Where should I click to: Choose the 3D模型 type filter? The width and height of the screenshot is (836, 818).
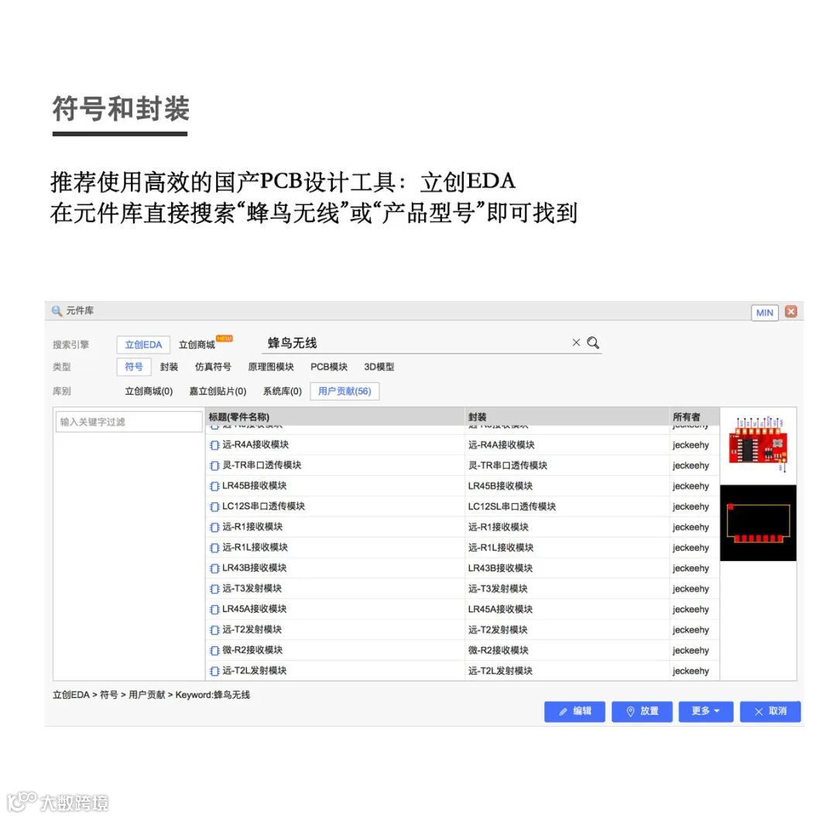(379, 367)
